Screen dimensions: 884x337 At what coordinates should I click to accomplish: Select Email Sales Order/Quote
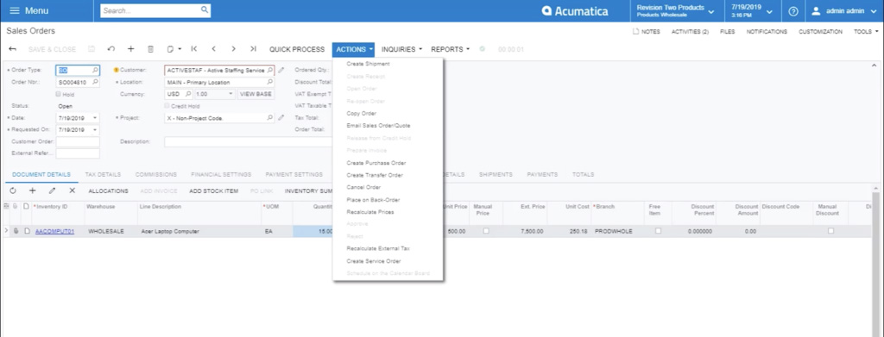(378, 126)
